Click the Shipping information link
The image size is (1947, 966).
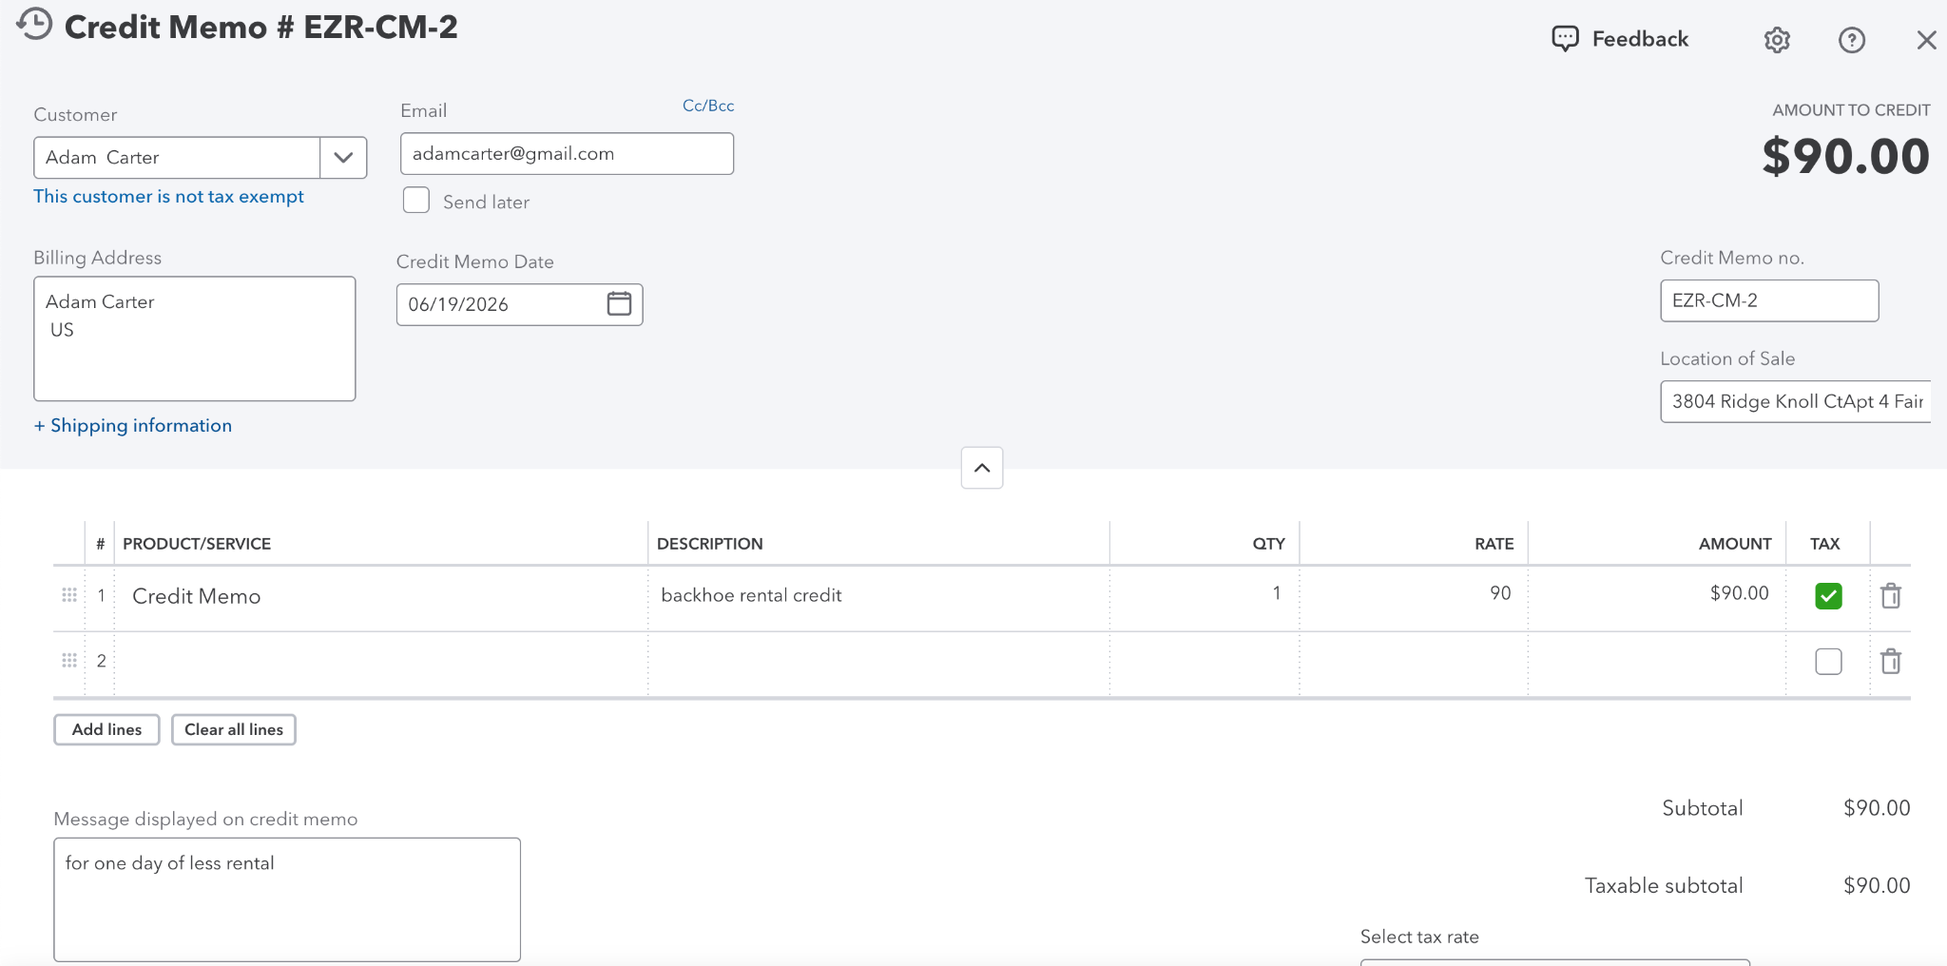pos(133,425)
